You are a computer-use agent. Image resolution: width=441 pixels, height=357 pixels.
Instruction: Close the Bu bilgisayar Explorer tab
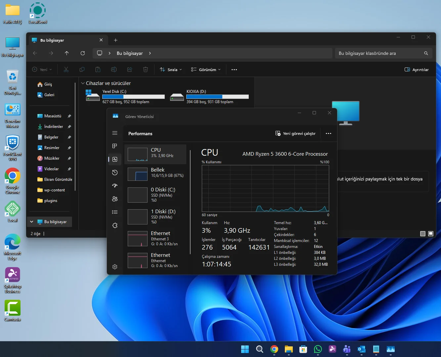(x=101, y=40)
